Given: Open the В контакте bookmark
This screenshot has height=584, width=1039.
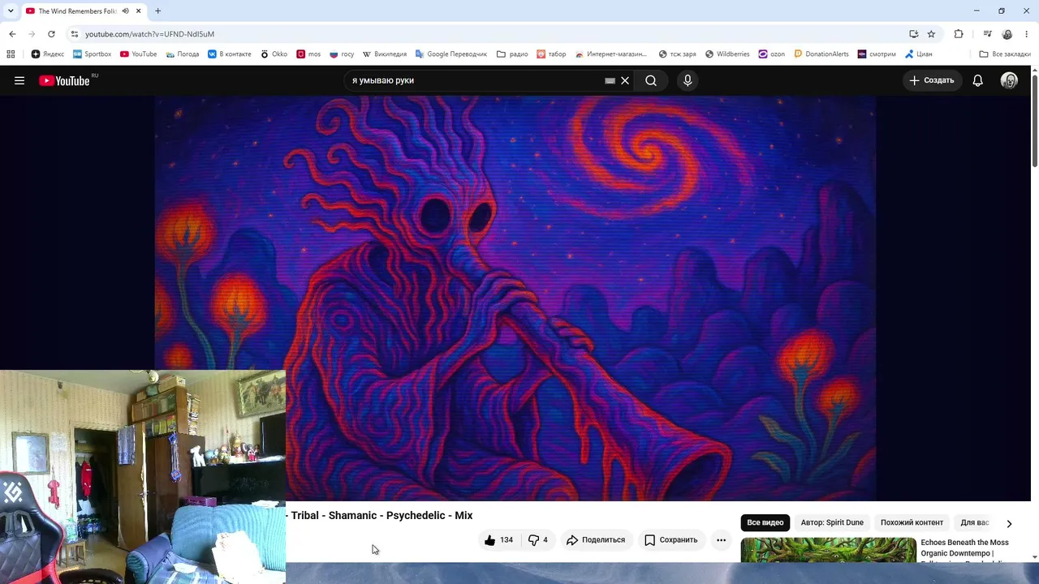Looking at the screenshot, I should [229, 54].
